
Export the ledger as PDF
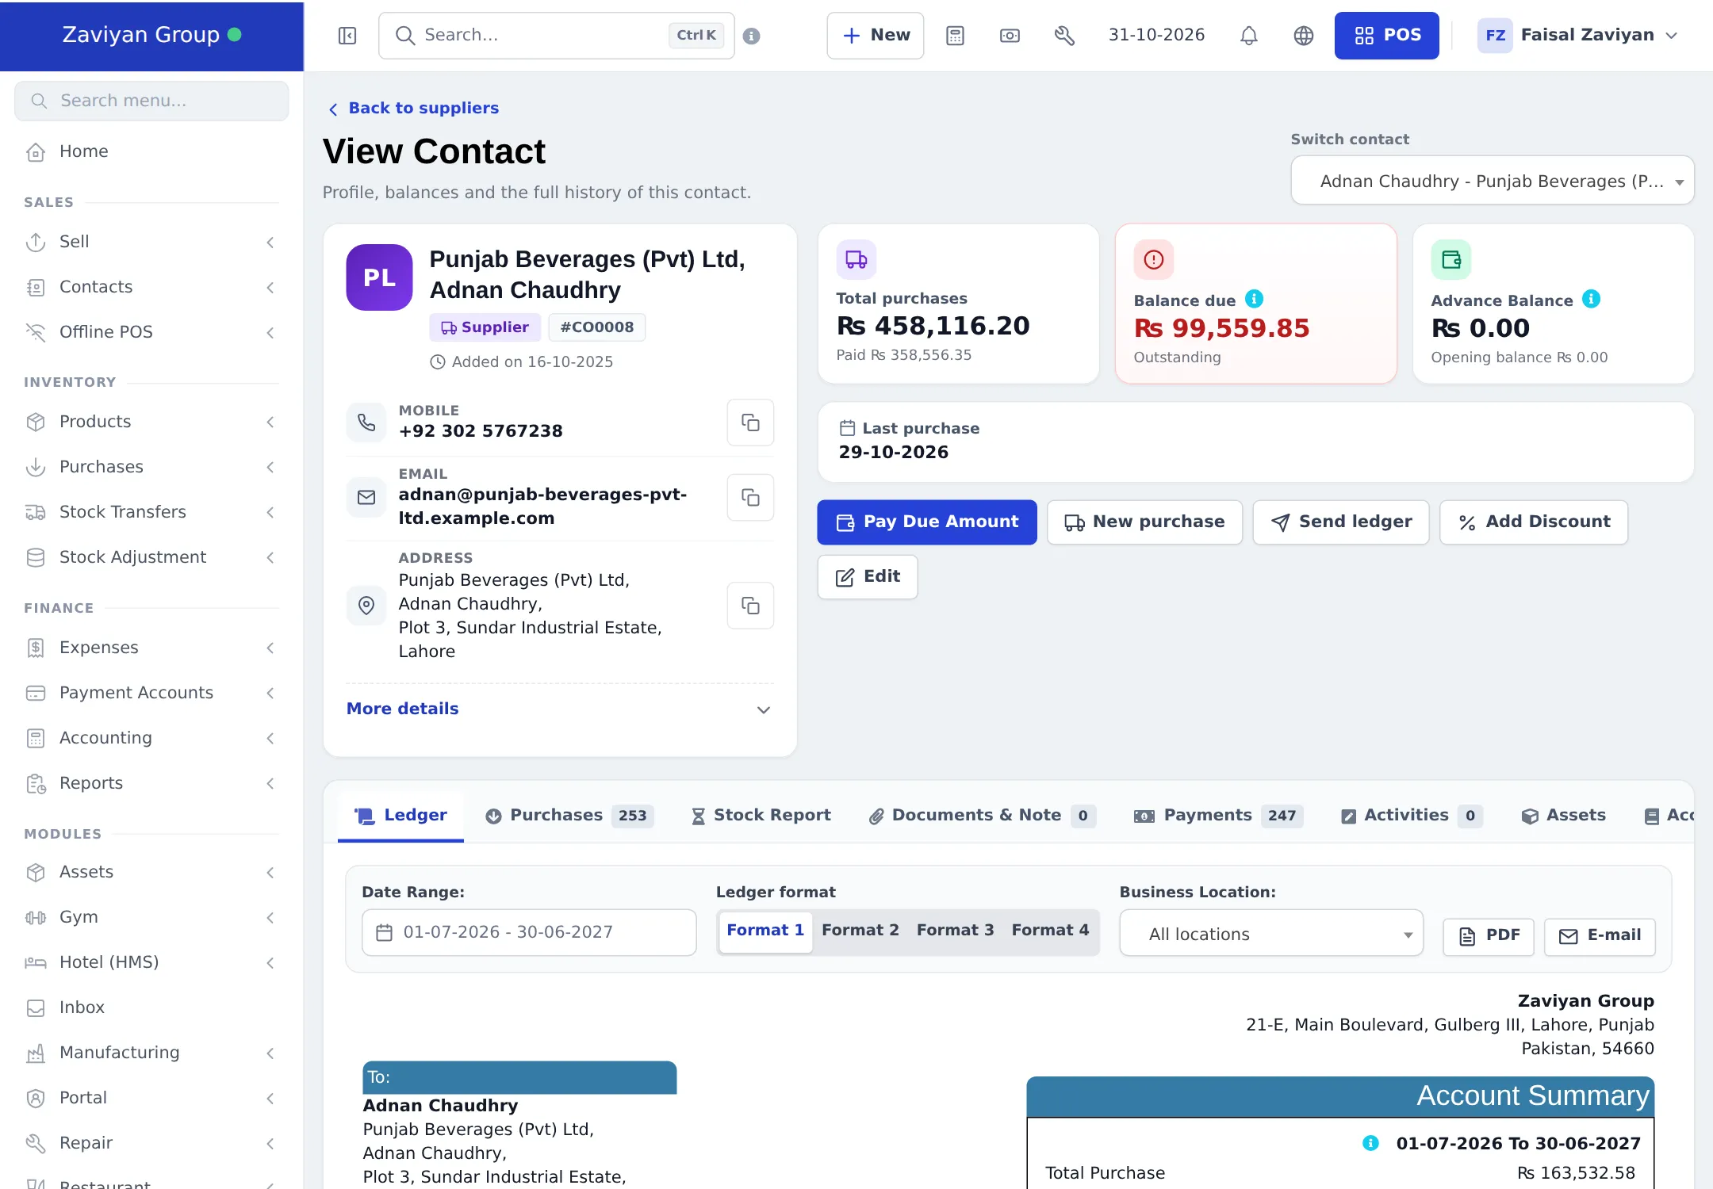[1489, 936]
